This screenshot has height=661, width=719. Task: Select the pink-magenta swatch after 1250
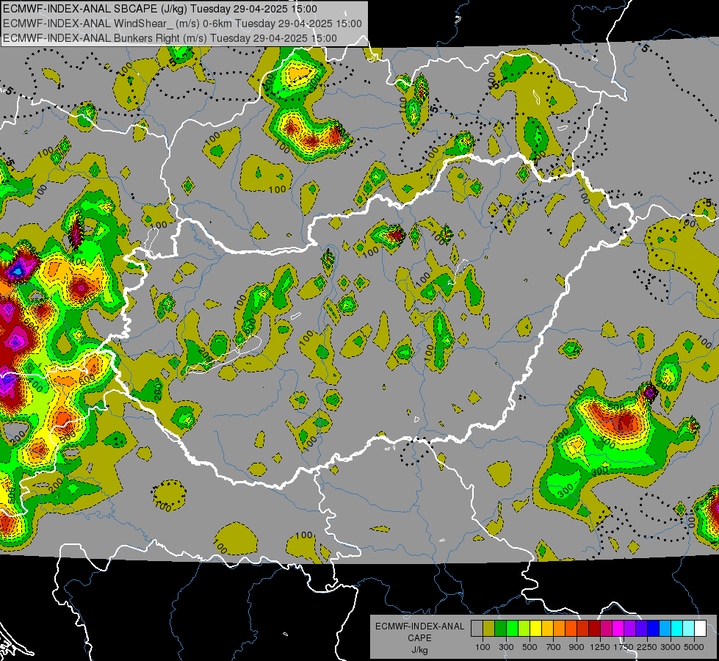point(606,628)
